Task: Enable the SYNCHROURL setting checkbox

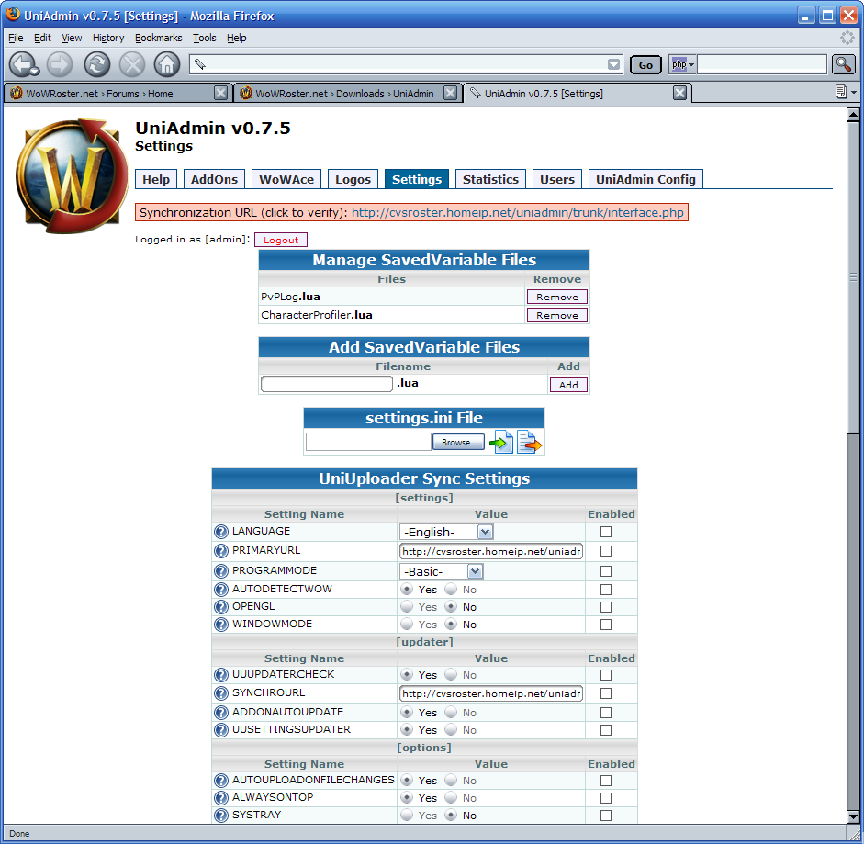Action: pos(606,693)
